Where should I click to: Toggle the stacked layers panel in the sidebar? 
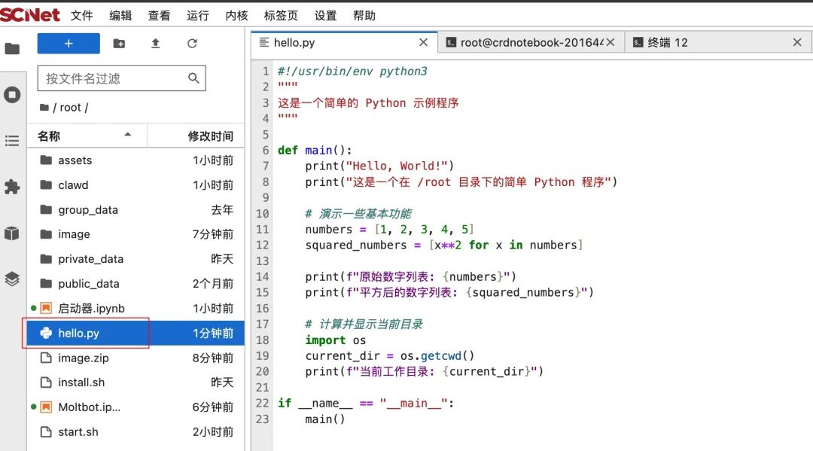11,279
